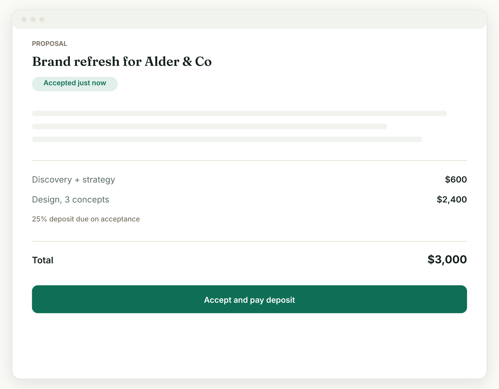Click the divider above Discovery + strategy
Image resolution: width=499 pixels, height=389 pixels.
click(x=249, y=161)
